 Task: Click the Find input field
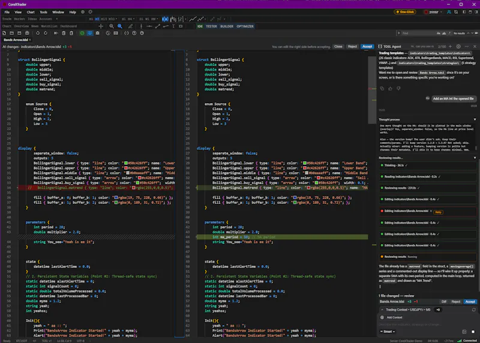click(x=418, y=33)
